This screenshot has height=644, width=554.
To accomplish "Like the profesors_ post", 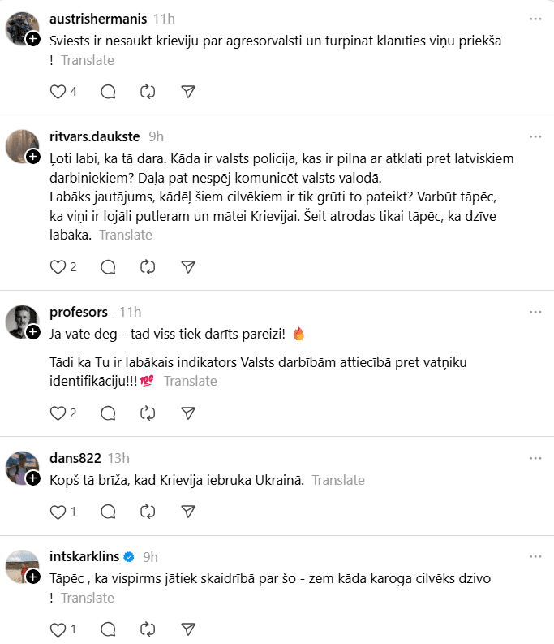I will click(x=58, y=413).
